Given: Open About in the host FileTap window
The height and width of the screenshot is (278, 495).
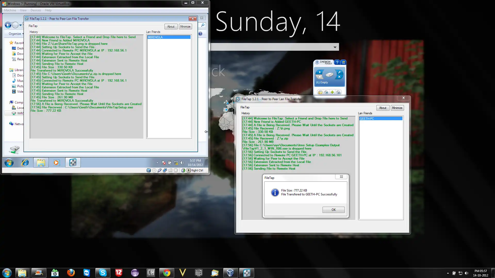Looking at the screenshot, I should tap(383, 108).
